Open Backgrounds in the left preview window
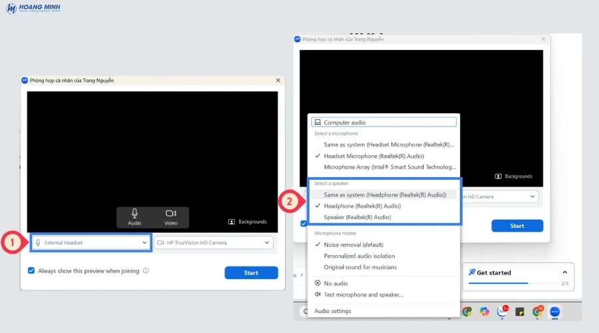 tap(248, 222)
